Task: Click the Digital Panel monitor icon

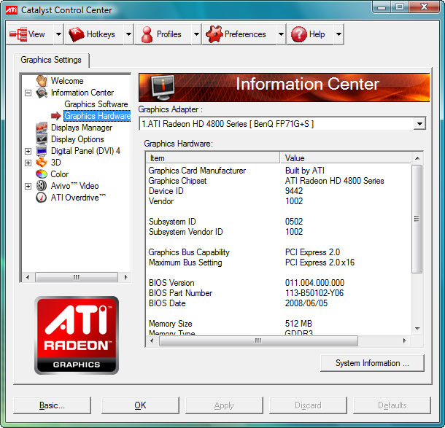Action: click(42, 151)
